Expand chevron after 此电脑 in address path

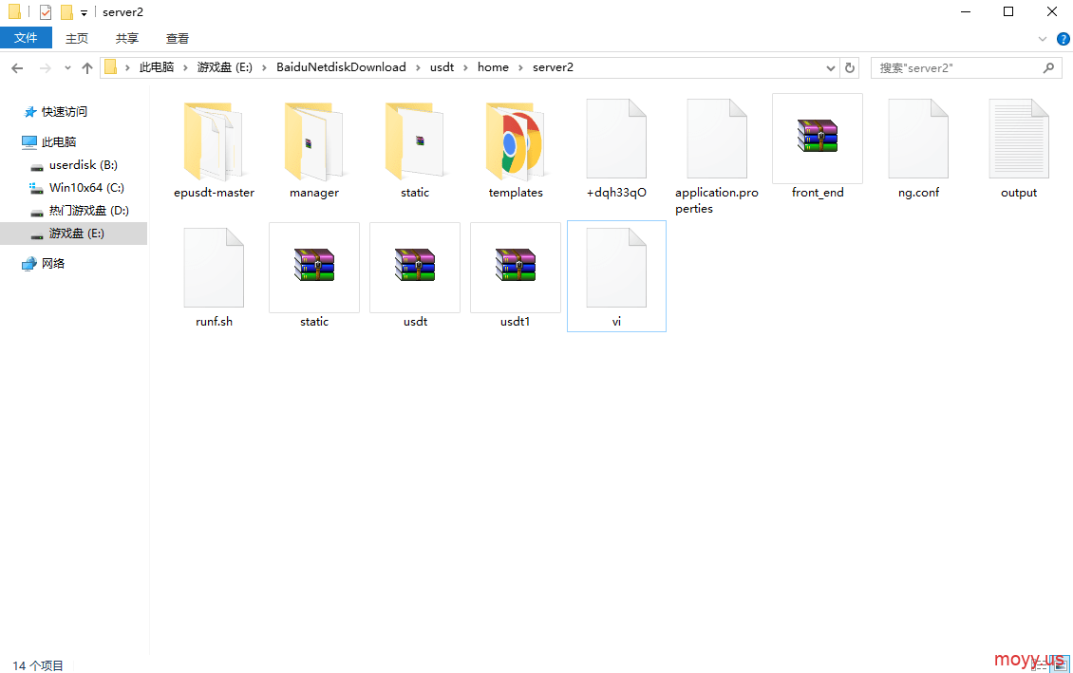[x=185, y=67]
